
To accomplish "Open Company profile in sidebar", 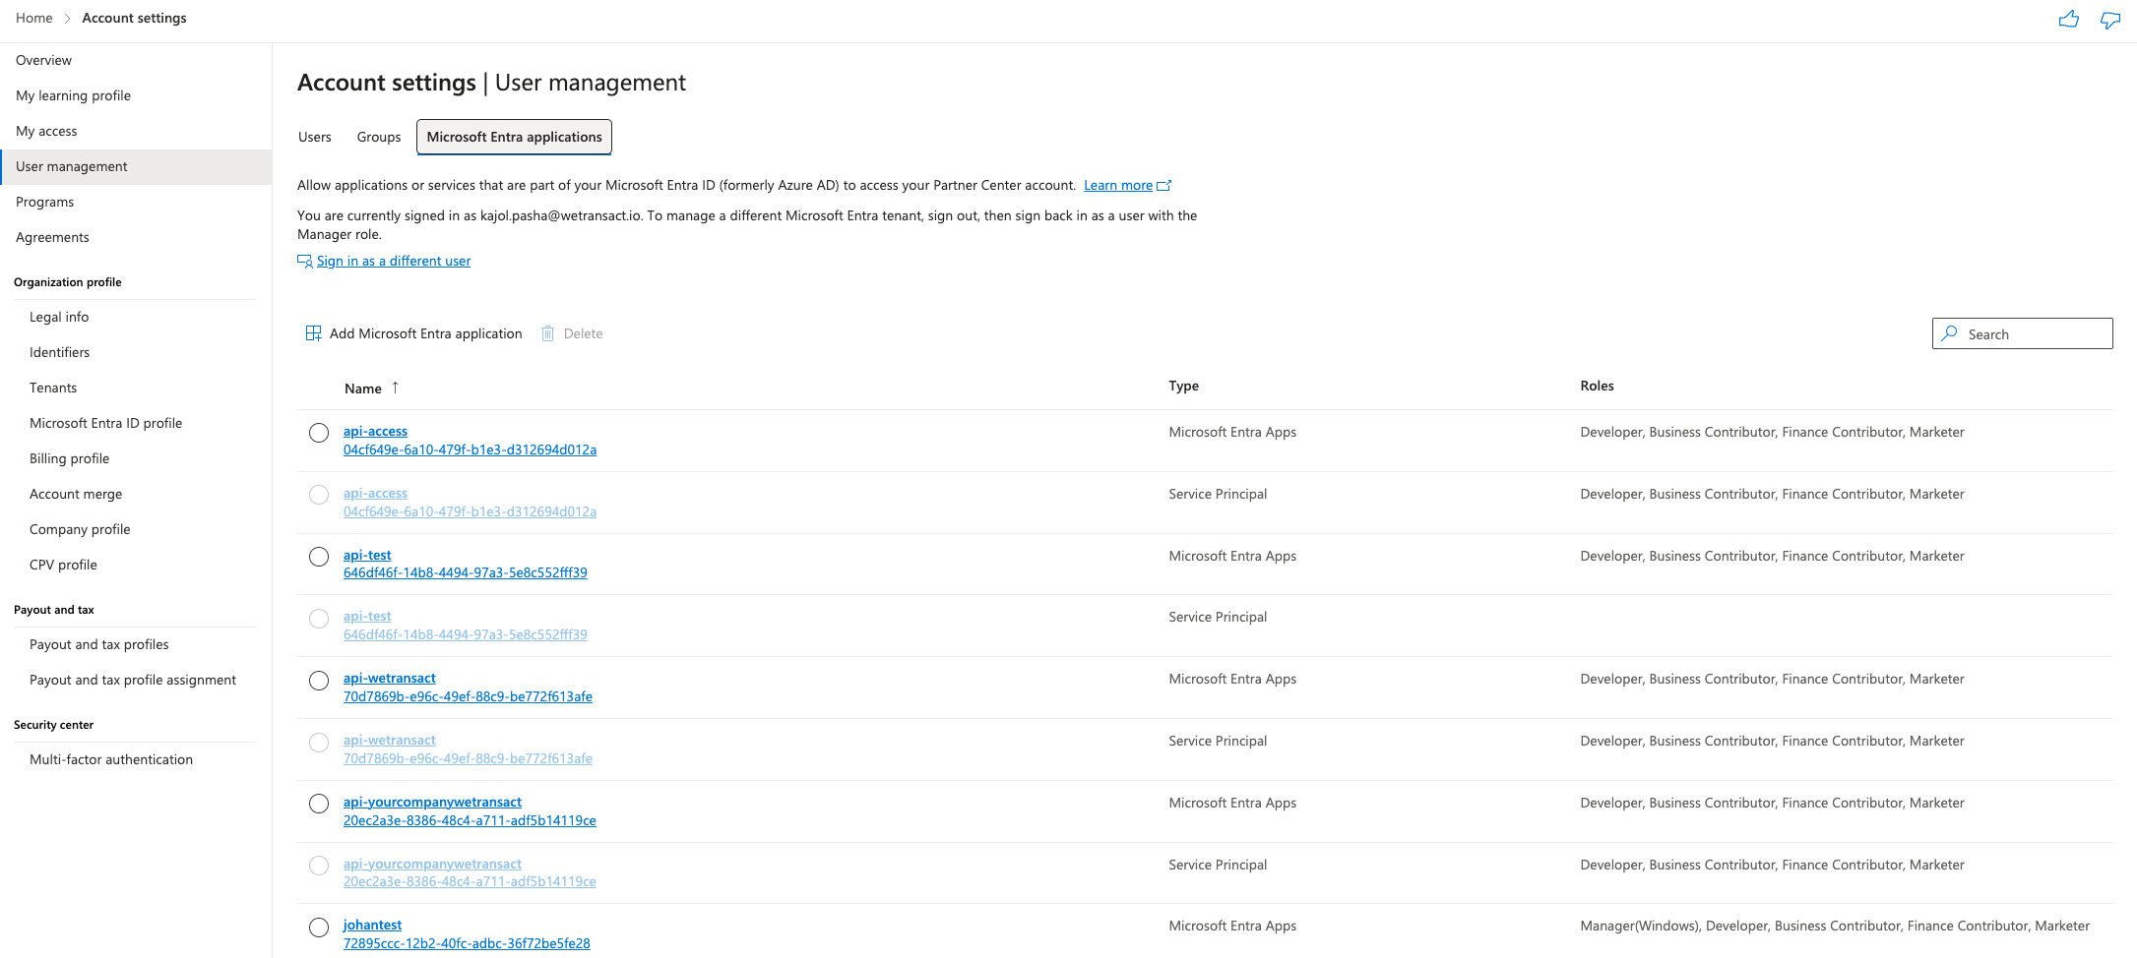I will [x=80, y=529].
